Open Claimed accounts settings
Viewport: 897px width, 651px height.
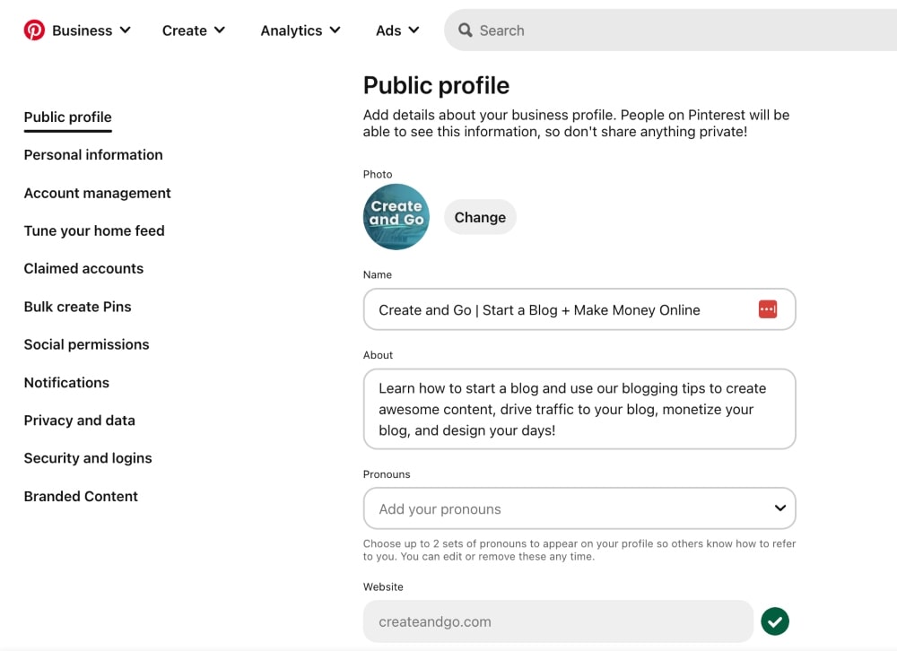(x=83, y=268)
